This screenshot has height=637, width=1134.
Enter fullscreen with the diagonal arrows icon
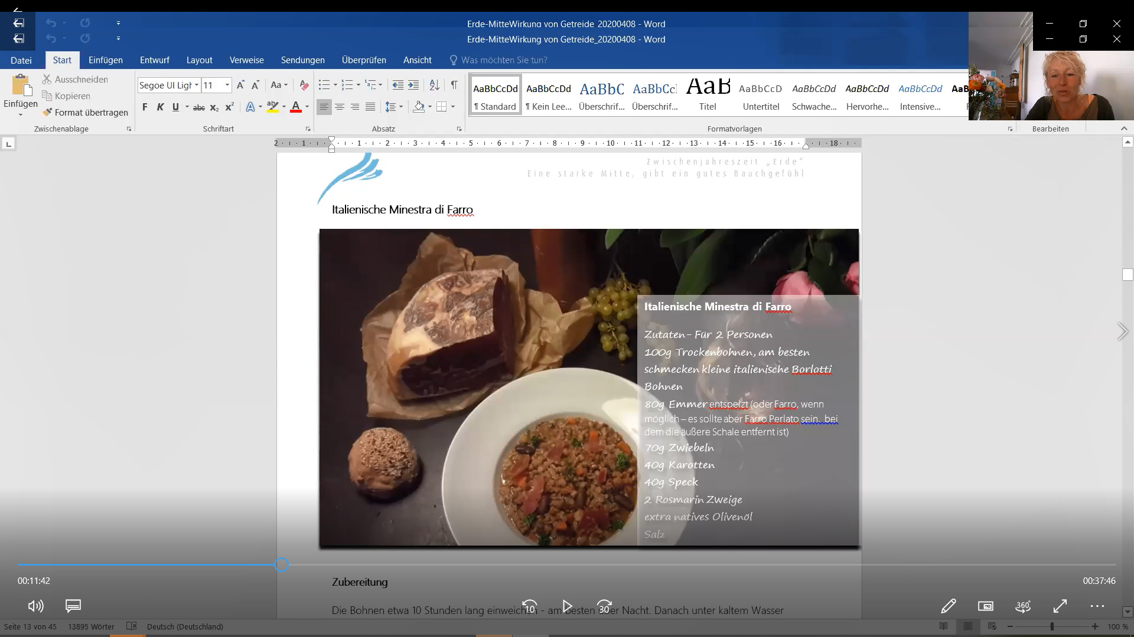(1060, 606)
